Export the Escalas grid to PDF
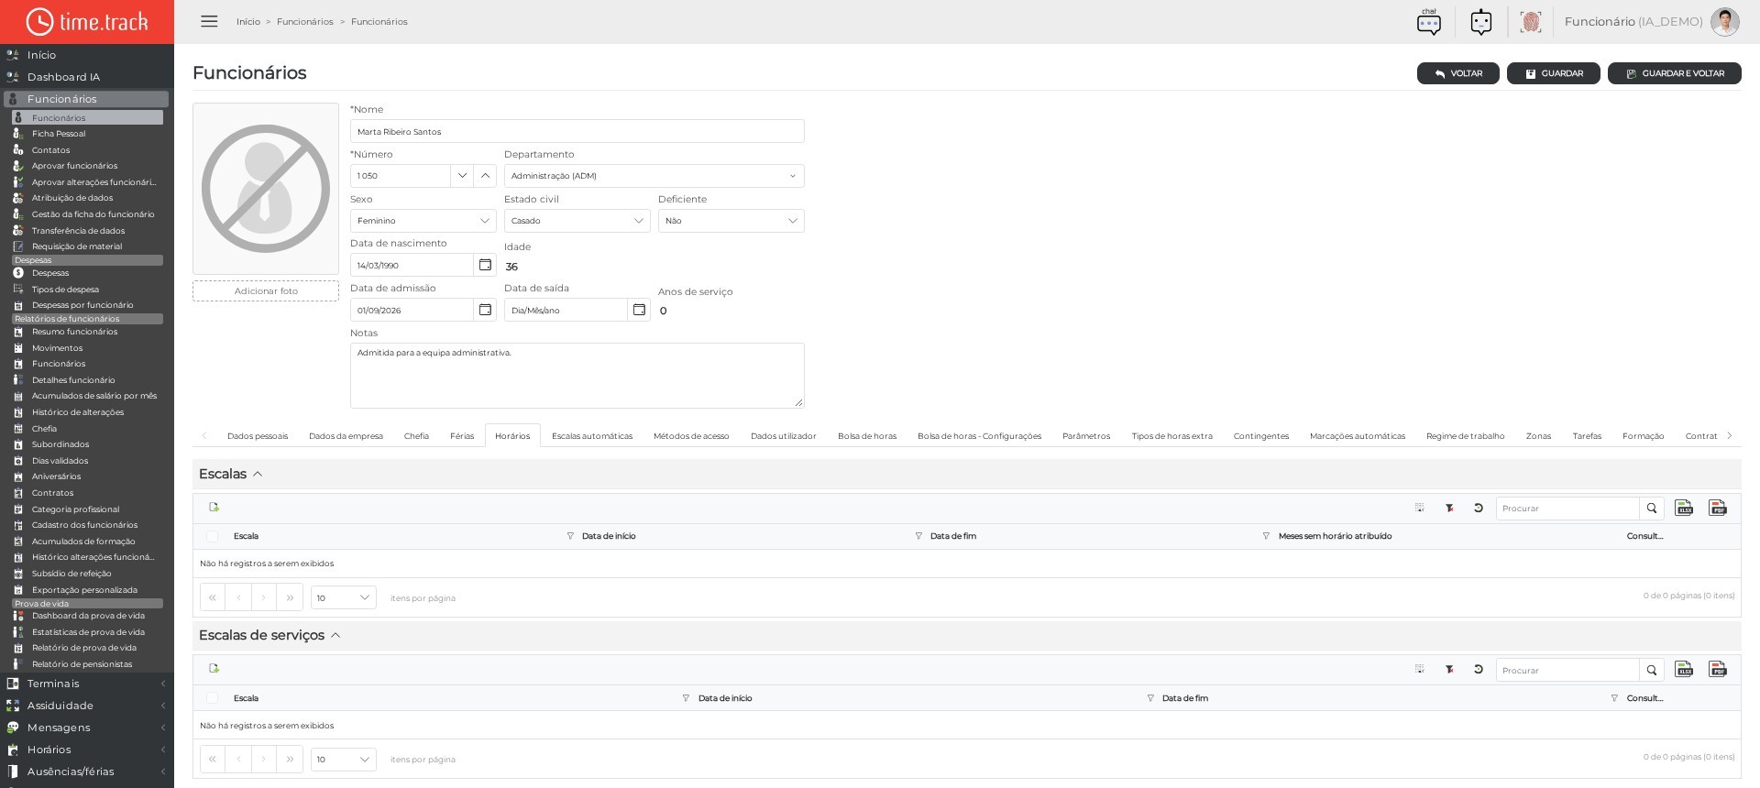Screen dimensions: 1760x788 [1718, 508]
